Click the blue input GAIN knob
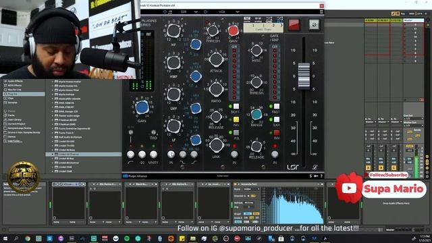Viewport: 432px width, 243px height. click(142, 107)
